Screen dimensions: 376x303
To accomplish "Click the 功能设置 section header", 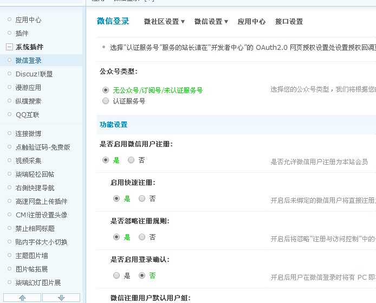I will pyautogui.click(x=113, y=125).
